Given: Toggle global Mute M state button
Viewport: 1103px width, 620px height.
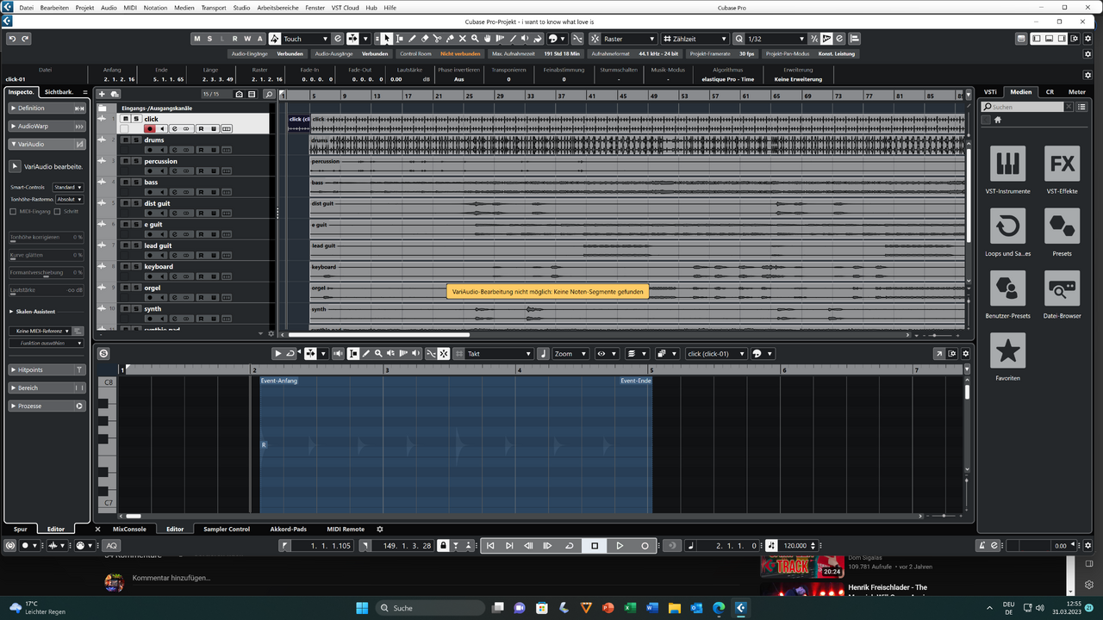Looking at the screenshot, I should click(197, 39).
